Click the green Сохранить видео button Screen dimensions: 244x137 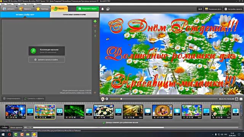[x=87, y=9]
